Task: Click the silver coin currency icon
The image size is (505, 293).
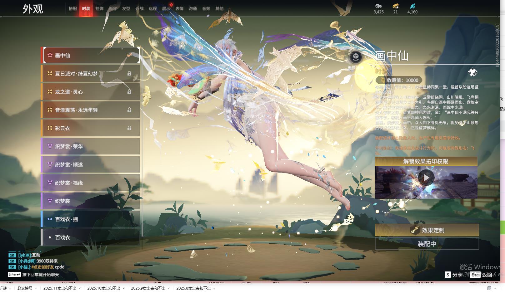Action: point(378,6)
